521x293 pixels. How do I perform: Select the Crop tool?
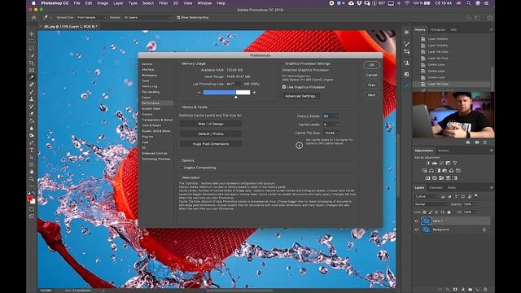point(32,63)
